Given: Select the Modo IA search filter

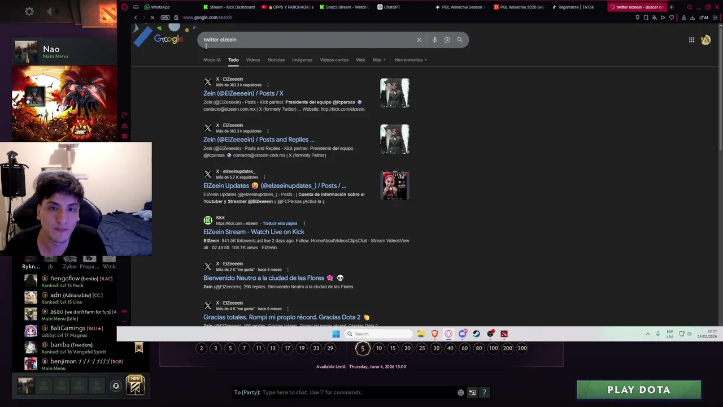Looking at the screenshot, I should click(212, 60).
